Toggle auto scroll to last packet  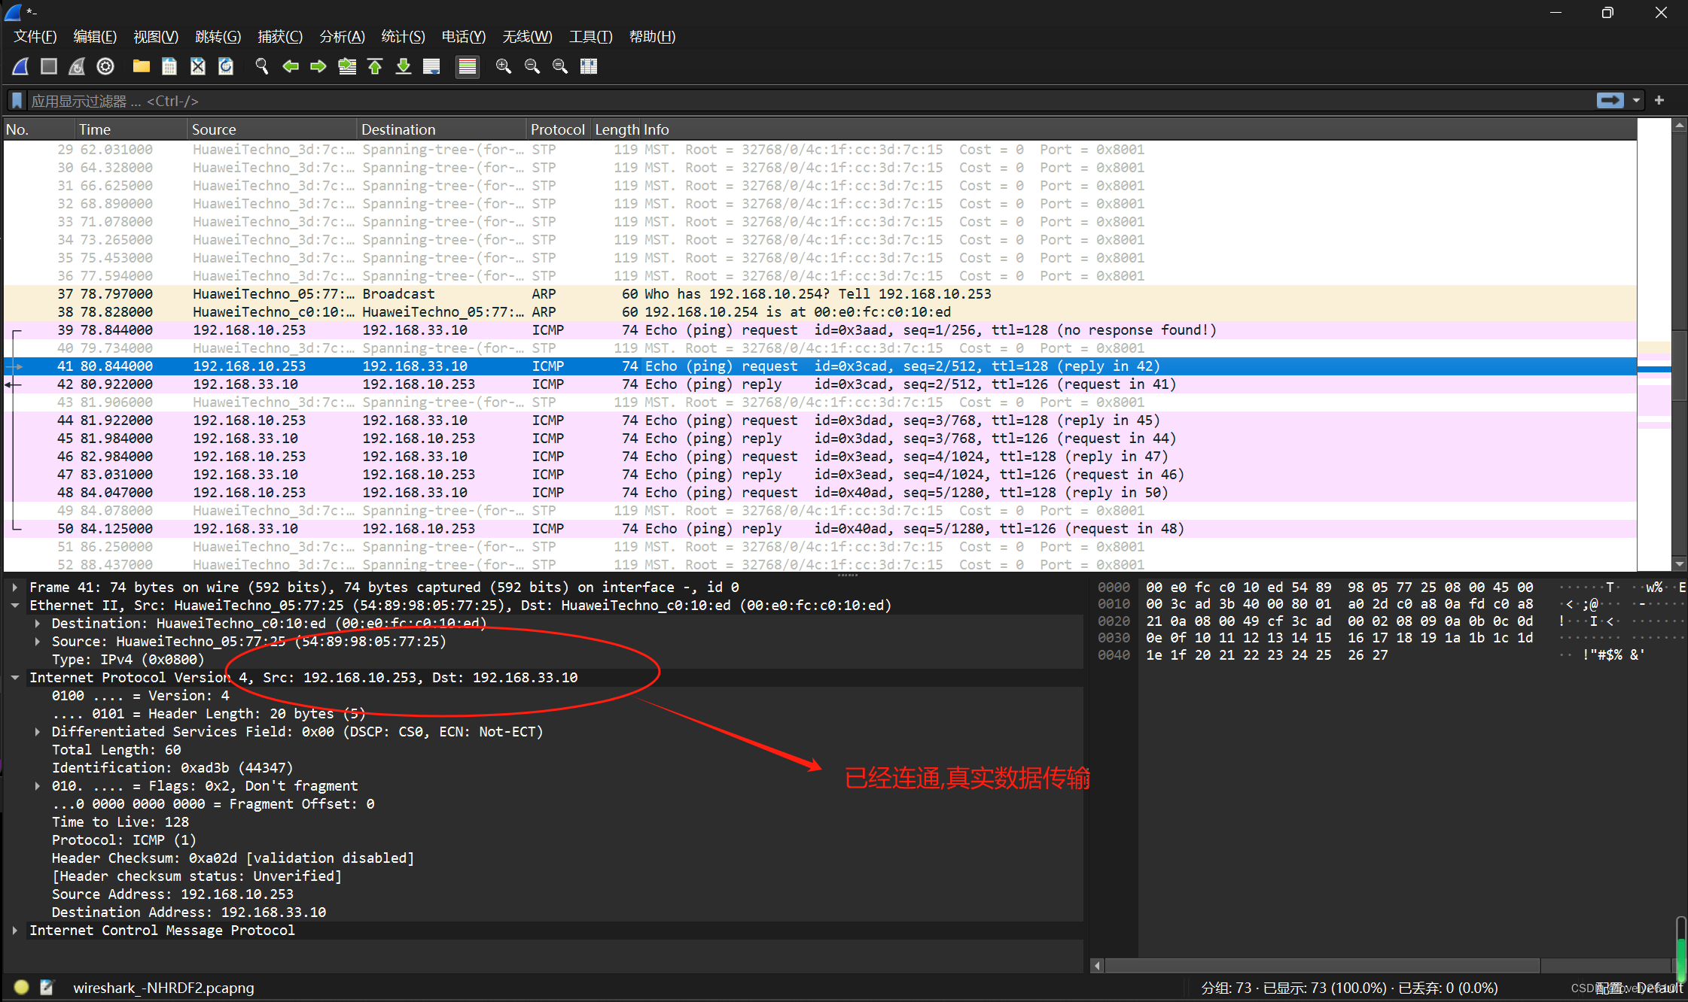tap(431, 66)
